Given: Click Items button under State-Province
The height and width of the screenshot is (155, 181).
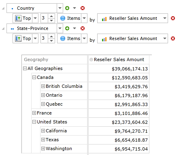Looking at the screenshot, I should click(69, 38).
